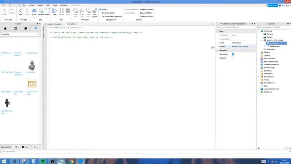
Task: Open the Find options dropdown arrow
Action: point(34,17)
